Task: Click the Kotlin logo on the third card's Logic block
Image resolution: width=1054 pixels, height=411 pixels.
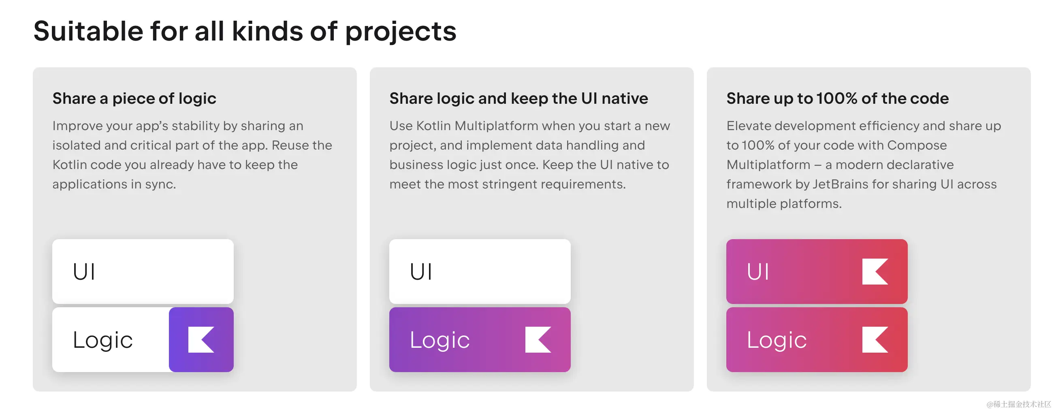Action: (x=875, y=339)
